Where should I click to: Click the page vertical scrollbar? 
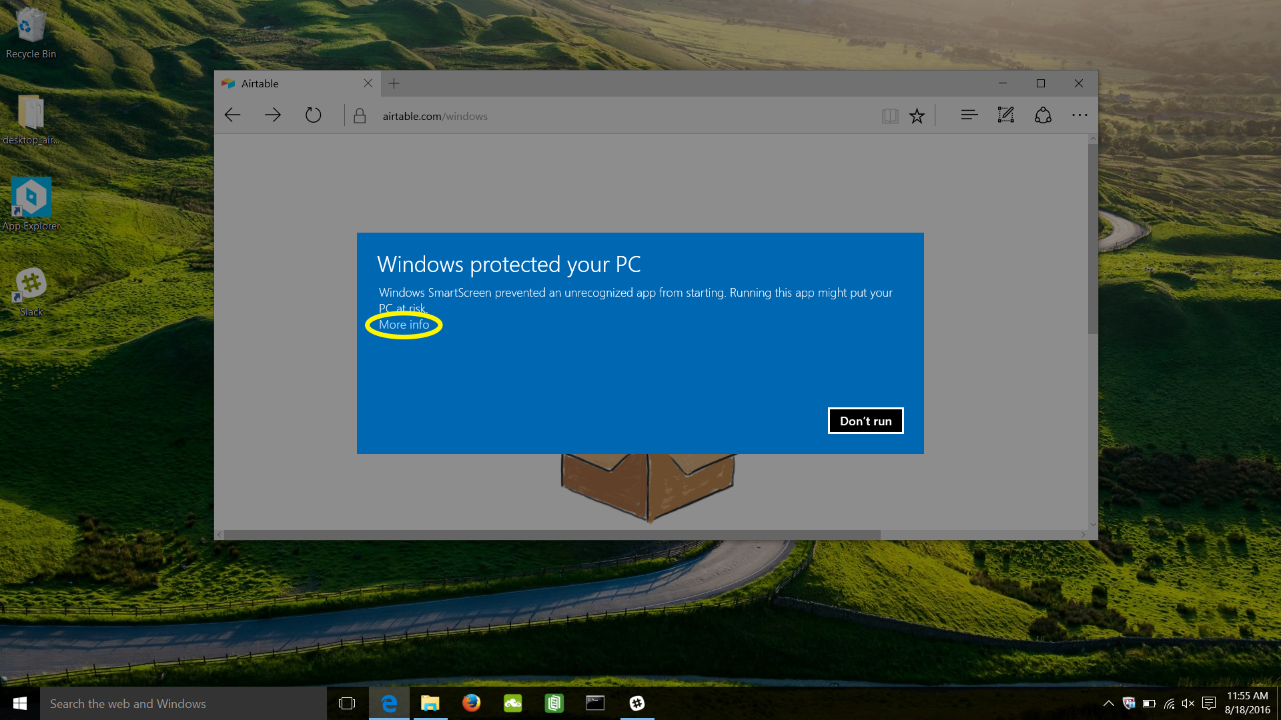pos(1092,240)
